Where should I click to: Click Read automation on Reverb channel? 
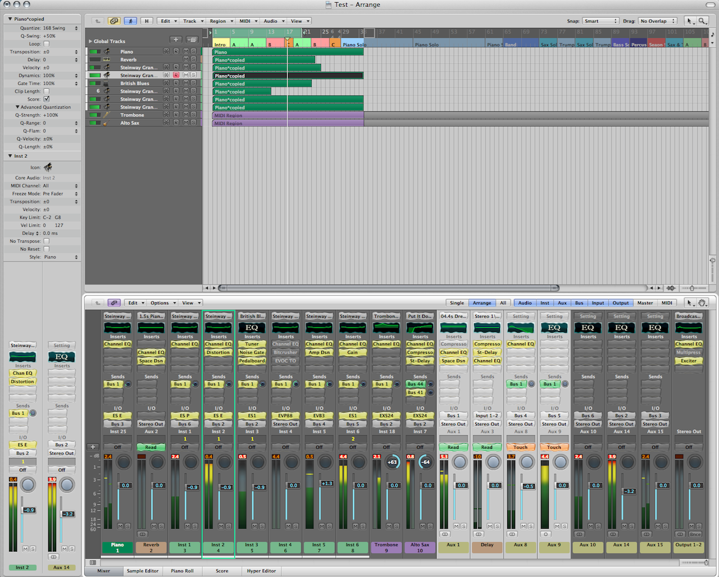point(151,447)
